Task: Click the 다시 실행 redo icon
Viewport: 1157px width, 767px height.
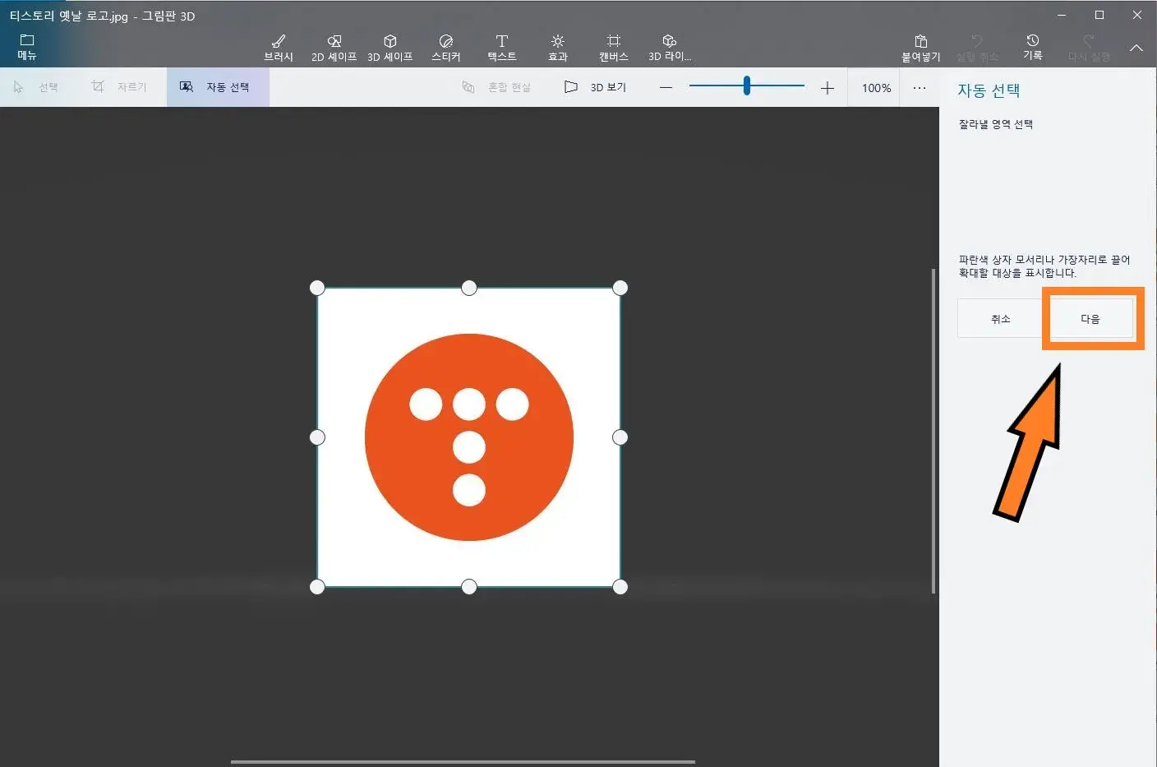Action: coord(1089,48)
